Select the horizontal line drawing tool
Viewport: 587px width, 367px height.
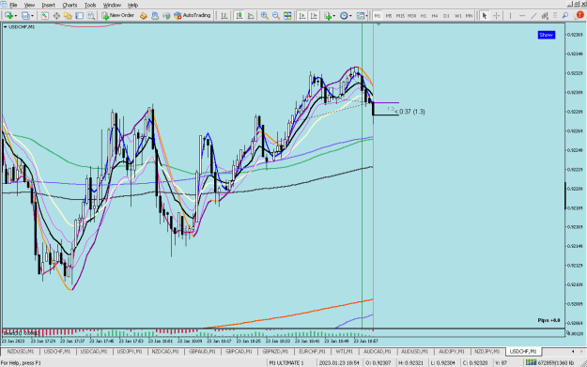(x=522, y=16)
